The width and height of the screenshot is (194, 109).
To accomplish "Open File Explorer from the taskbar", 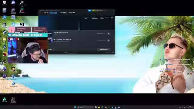I will pyautogui.click(x=99, y=107).
